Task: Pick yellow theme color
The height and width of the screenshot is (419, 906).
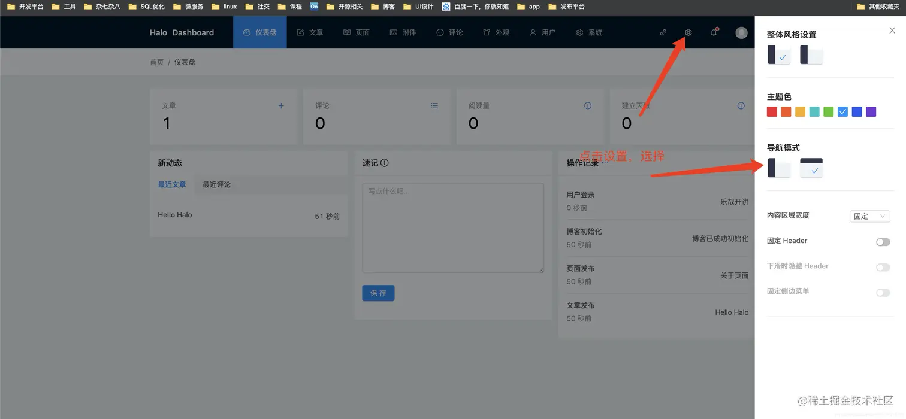Action: [800, 111]
